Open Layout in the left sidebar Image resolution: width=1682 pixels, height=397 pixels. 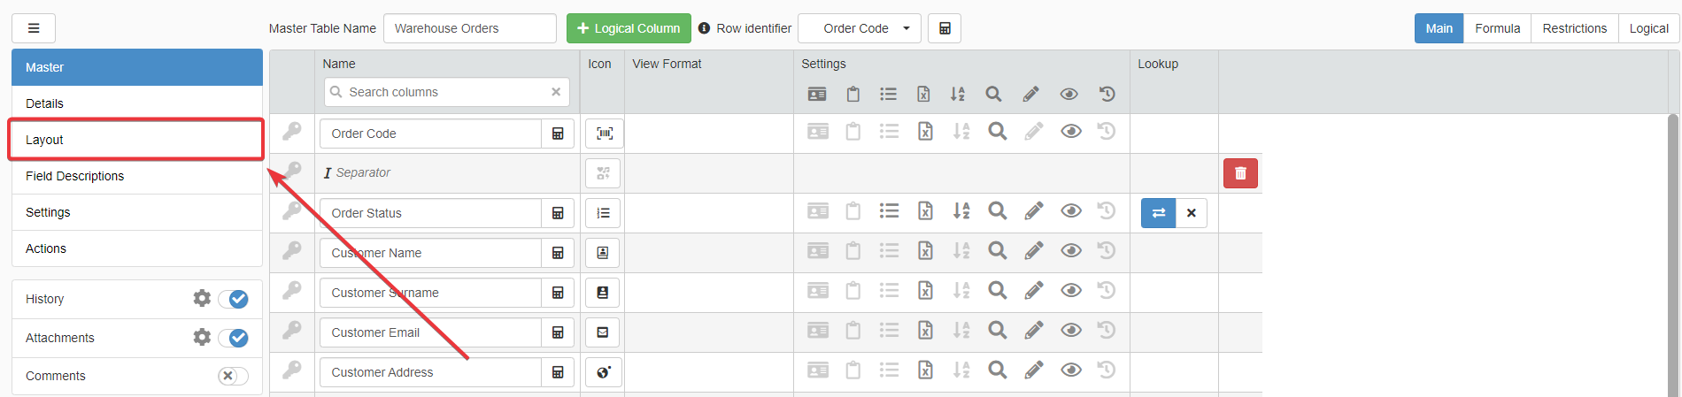point(136,140)
